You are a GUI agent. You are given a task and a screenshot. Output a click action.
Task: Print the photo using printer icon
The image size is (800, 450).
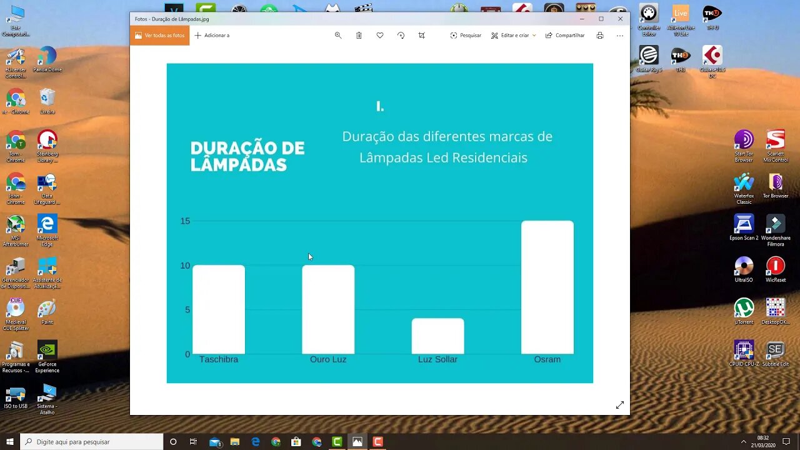pos(600,36)
